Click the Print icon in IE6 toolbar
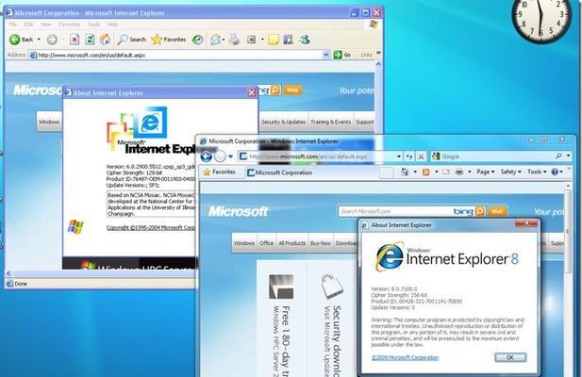 point(234,40)
